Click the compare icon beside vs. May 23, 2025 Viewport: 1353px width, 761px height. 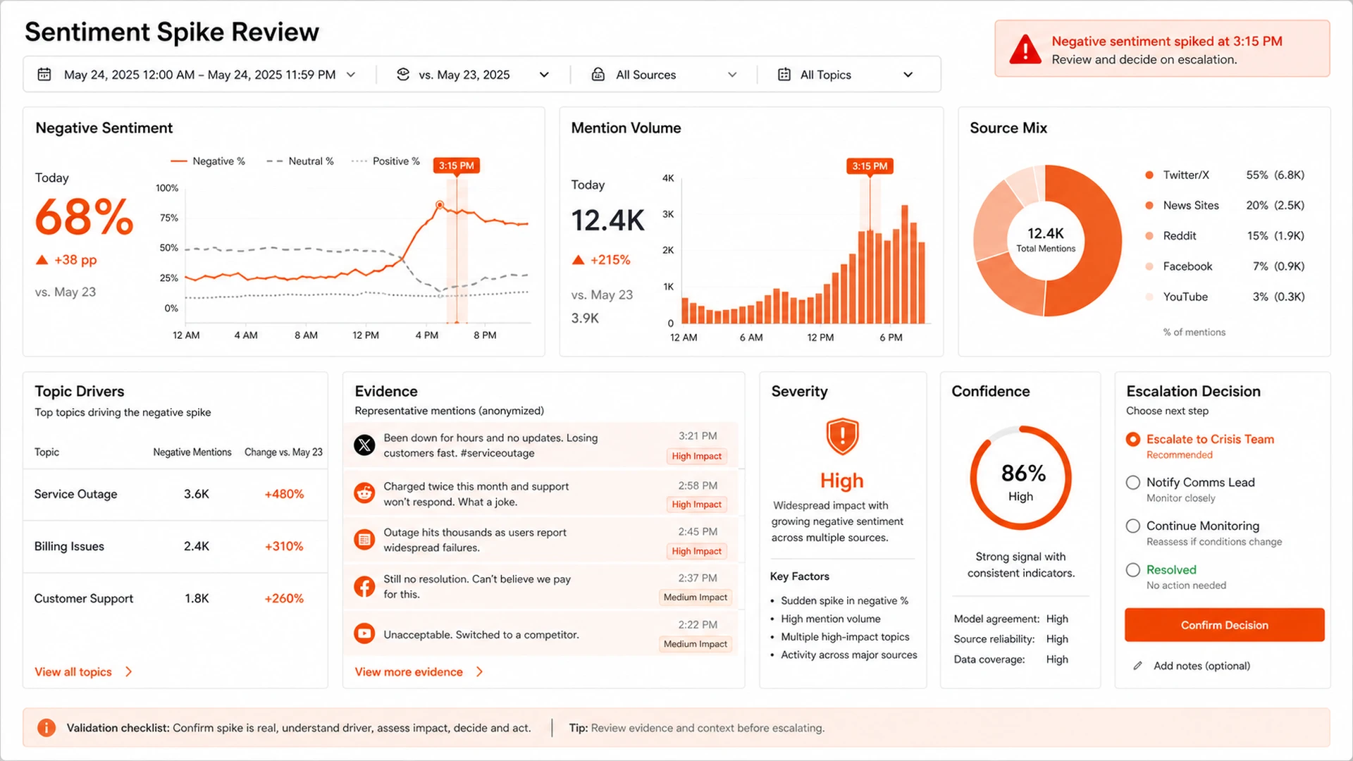point(403,75)
